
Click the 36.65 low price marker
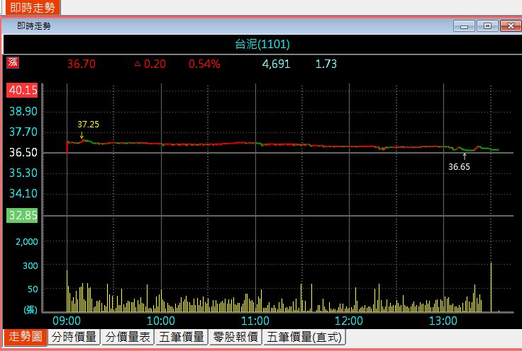click(459, 167)
